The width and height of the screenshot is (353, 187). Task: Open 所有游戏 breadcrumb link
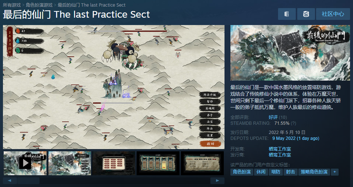12,5
